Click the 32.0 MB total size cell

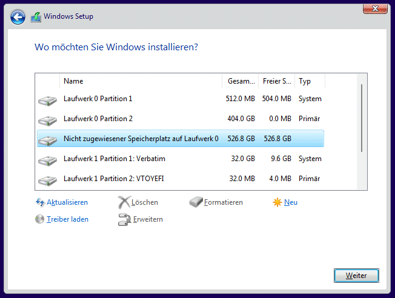click(x=242, y=178)
